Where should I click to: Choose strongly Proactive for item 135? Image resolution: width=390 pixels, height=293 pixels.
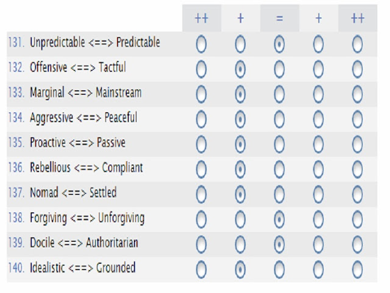point(201,144)
